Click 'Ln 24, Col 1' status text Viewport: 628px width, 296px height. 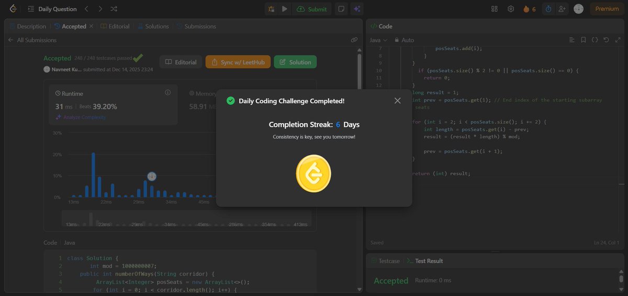pyautogui.click(x=607, y=243)
